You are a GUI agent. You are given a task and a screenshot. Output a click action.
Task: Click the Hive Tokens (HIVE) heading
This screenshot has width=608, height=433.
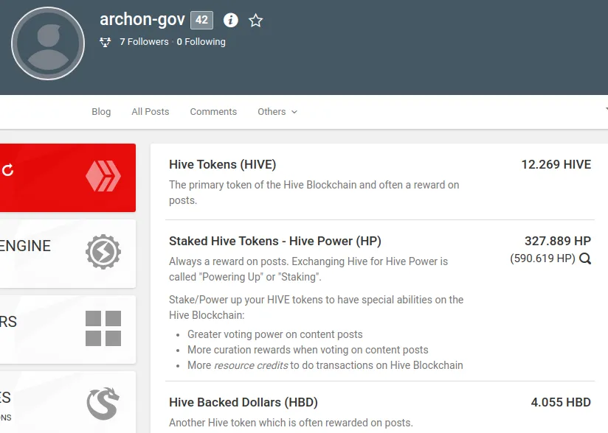[x=223, y=164]
